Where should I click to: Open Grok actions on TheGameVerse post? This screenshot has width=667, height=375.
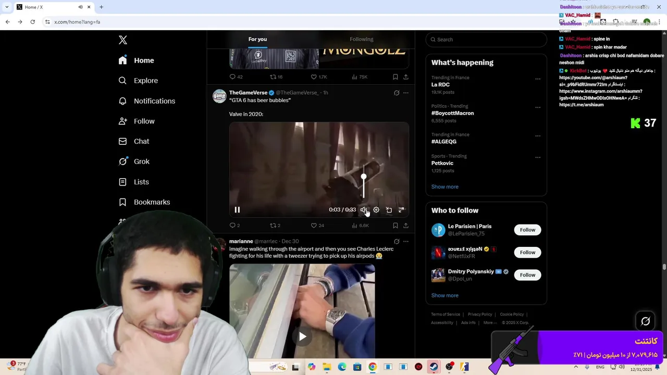click(x=397, y=93)
